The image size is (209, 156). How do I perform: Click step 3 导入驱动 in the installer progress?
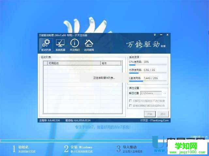click(x=129, y=149)
